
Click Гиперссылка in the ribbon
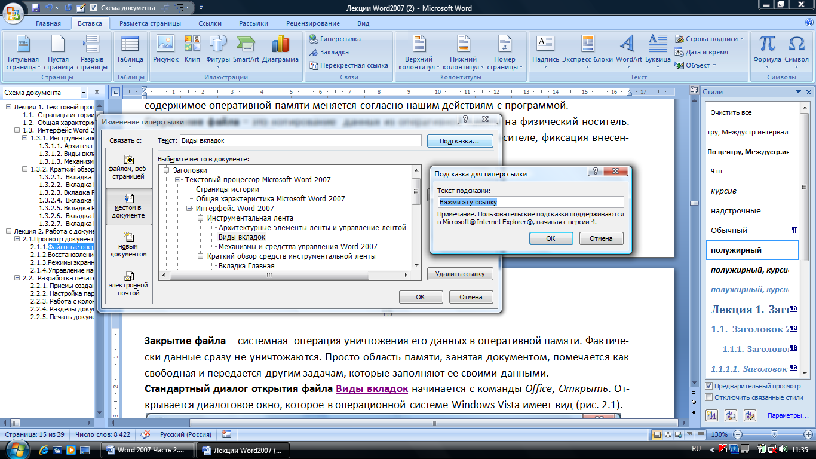point(335,39)
